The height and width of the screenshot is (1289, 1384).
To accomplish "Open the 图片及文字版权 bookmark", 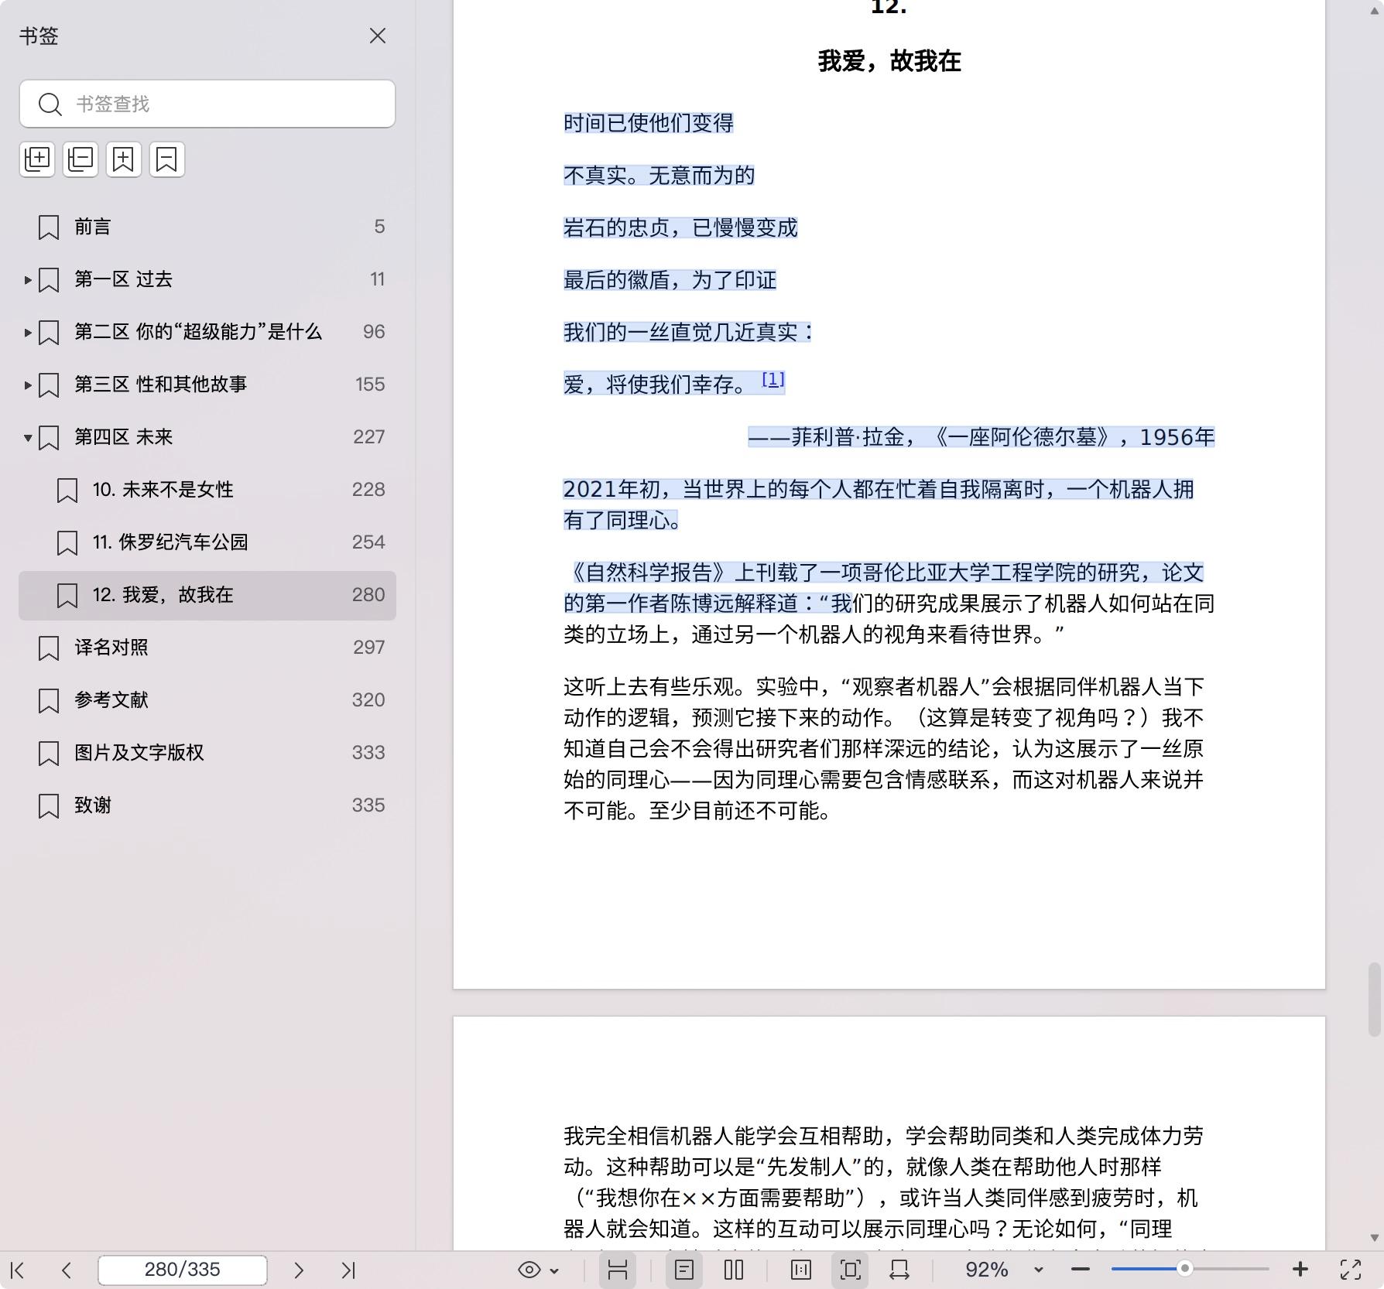I will point(207,753).
